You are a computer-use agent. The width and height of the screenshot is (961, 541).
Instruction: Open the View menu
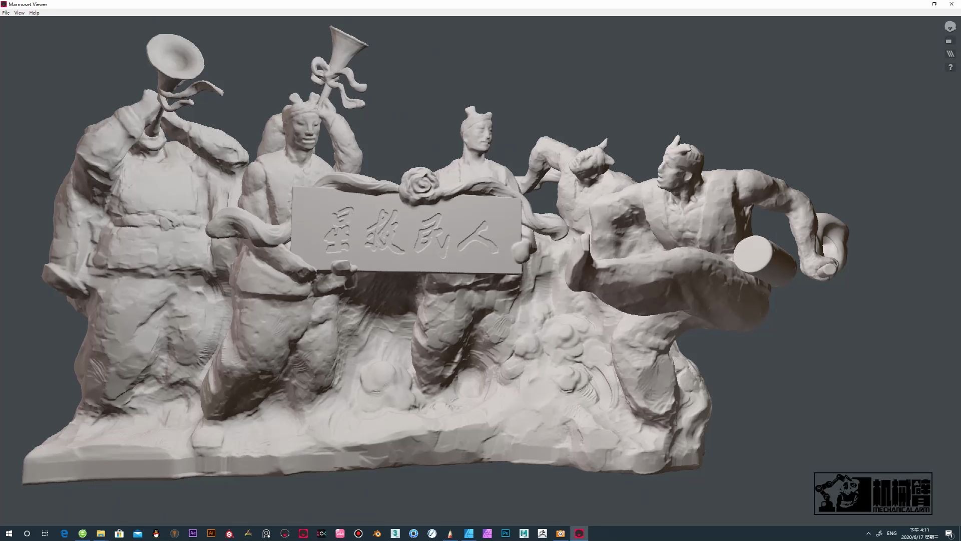[x=19, y=13]
